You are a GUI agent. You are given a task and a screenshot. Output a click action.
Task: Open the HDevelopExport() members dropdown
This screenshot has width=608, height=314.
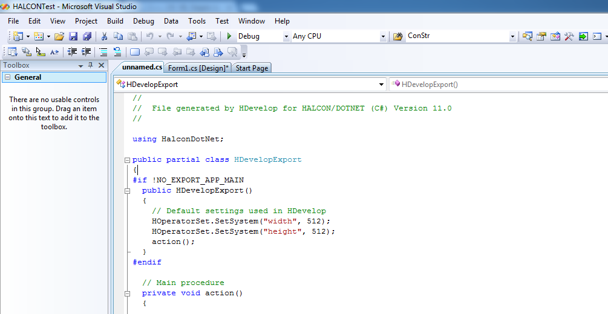tap(499, 85)
